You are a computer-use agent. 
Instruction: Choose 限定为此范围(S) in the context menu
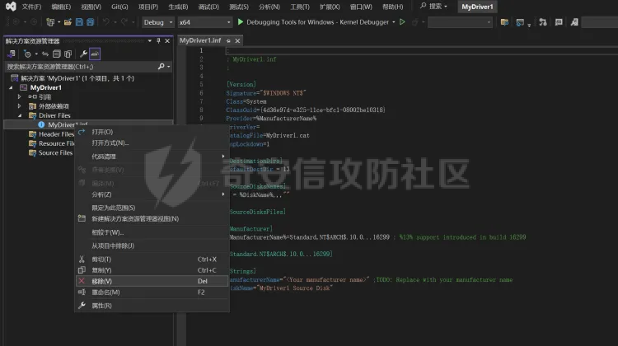[152, 208]
